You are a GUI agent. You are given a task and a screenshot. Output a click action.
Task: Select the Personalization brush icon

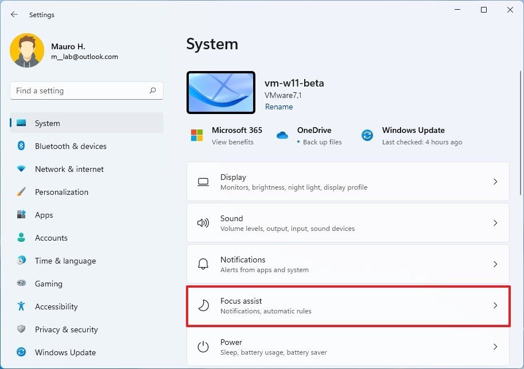(x=21, y=192)
